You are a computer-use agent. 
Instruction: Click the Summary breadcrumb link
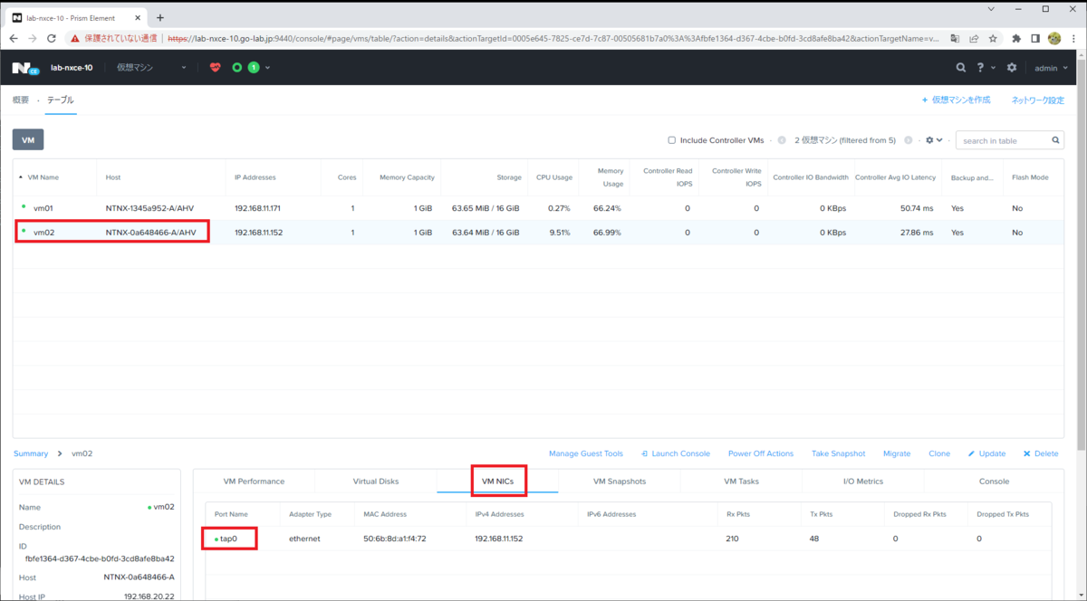(31, 453)
